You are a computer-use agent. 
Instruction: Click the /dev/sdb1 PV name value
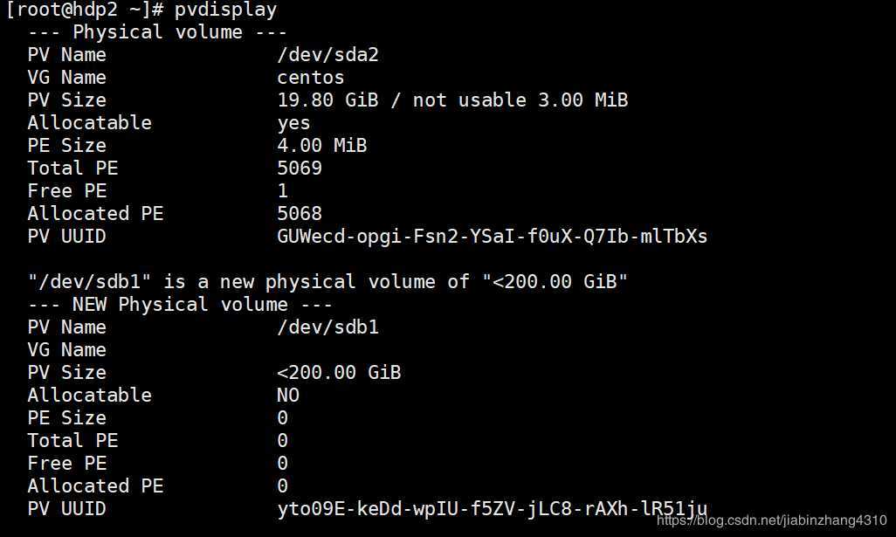point(327,327)
